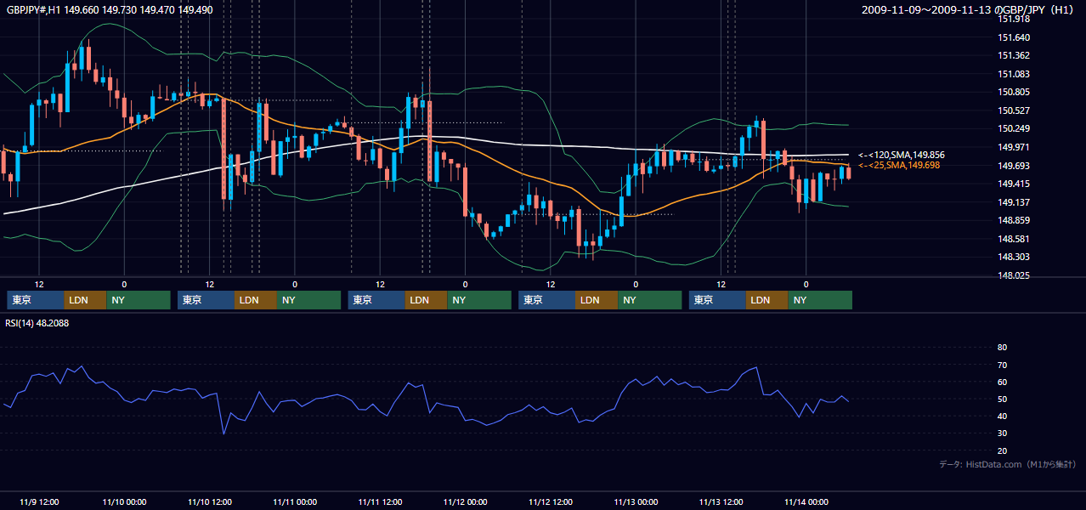Select the 149.137 price axis value
This screenshot has width=1086, height=510.
click(1014, 202)
